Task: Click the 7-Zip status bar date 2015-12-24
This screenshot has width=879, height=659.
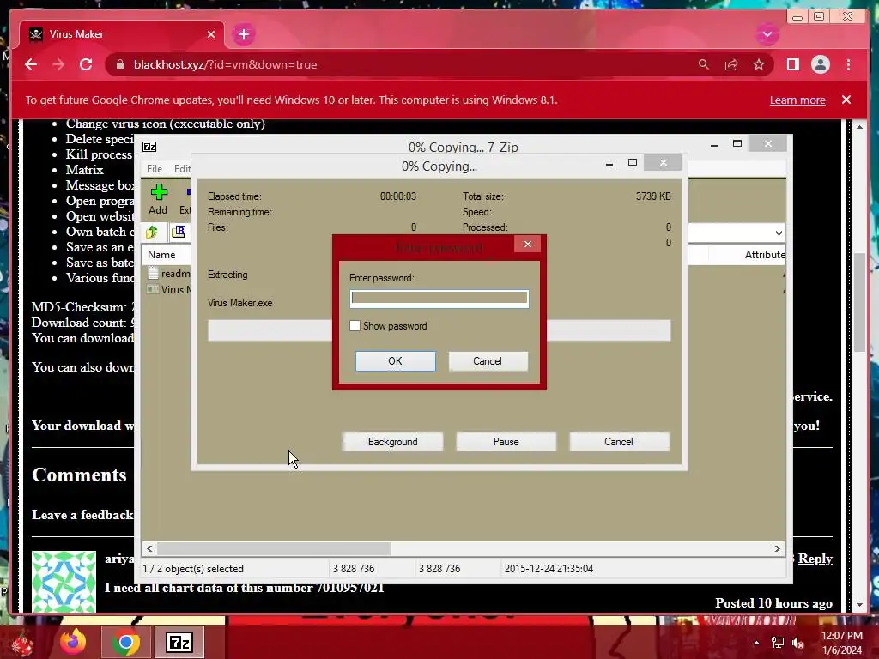Action: pyautogui.click(x=549, y=568)
